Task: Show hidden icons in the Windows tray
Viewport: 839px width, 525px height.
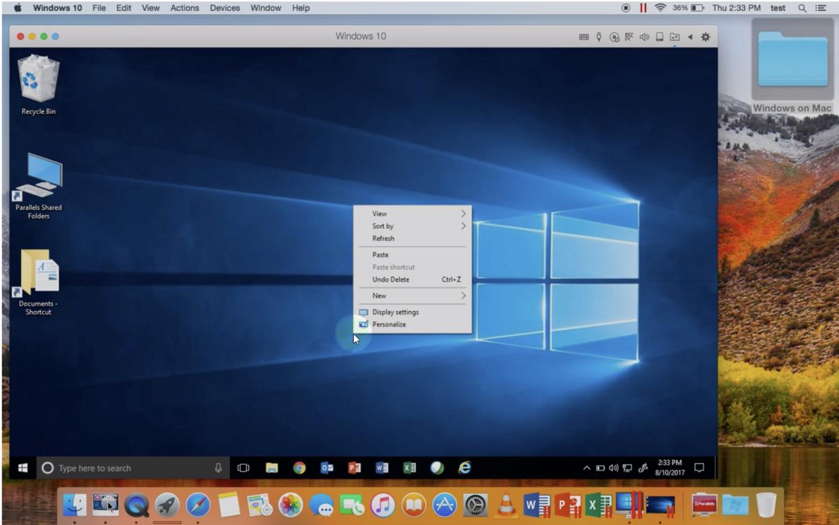Action: 587,468
